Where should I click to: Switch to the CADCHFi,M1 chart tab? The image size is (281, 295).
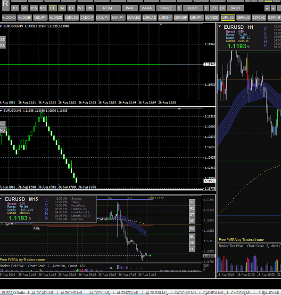click(185, 293)
